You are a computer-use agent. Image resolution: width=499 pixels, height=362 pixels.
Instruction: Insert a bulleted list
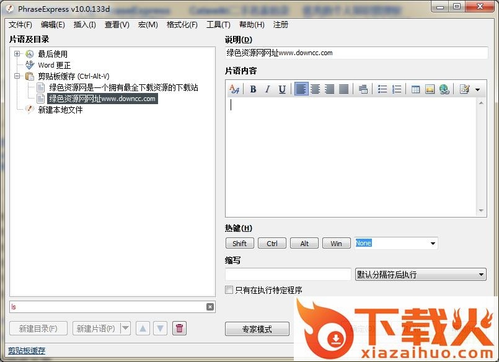[382, 89]
